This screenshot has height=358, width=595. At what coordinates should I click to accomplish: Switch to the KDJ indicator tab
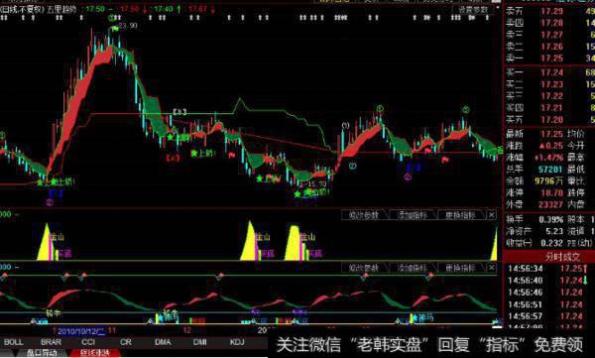pyautogui.click(x=237, y=342)
